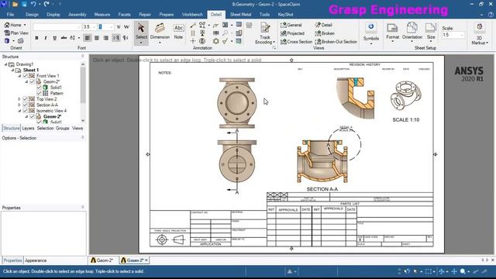Click the surface finish checkmark icon
Image resolution: width=496 pixels, height=279 pixels.
click(x=225, y=41)
